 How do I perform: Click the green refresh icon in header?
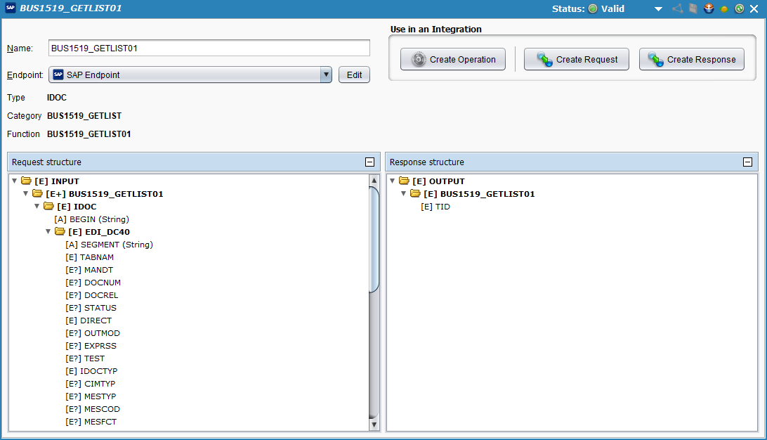(740, 9)
